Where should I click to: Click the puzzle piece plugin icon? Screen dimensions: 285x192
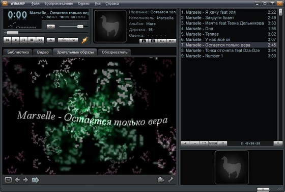coord(161,180)
